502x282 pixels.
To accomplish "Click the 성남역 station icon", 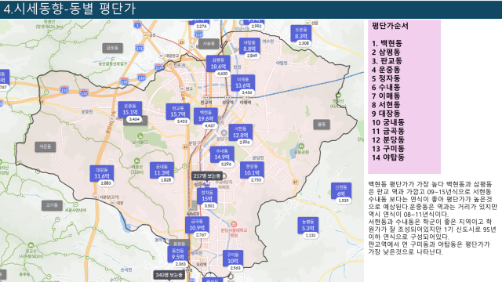I will pyautogui.click(x=227, y=97).
